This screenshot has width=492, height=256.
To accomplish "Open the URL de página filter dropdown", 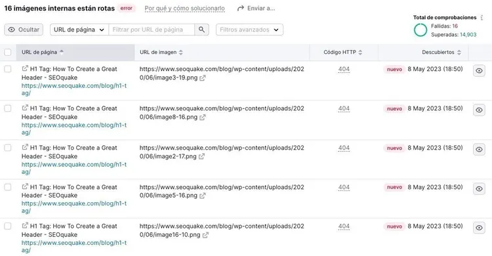I will click(x=79, y=30).
